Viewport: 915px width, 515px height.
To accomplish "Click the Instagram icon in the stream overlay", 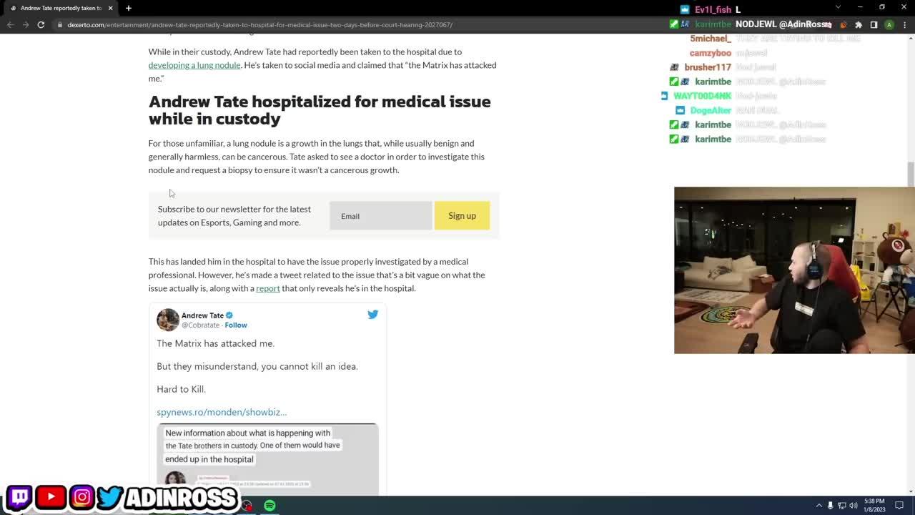I will click(81, 496).
